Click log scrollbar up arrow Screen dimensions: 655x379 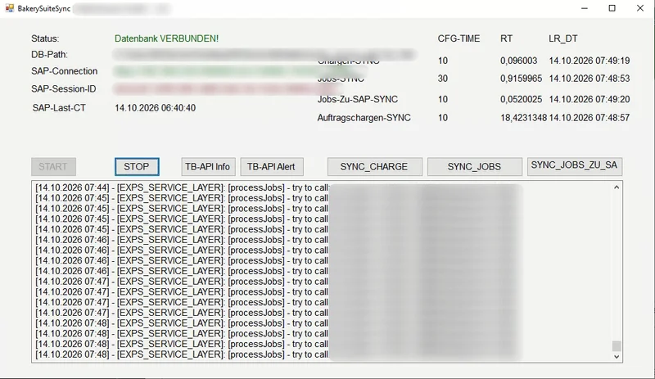(617, 187)
